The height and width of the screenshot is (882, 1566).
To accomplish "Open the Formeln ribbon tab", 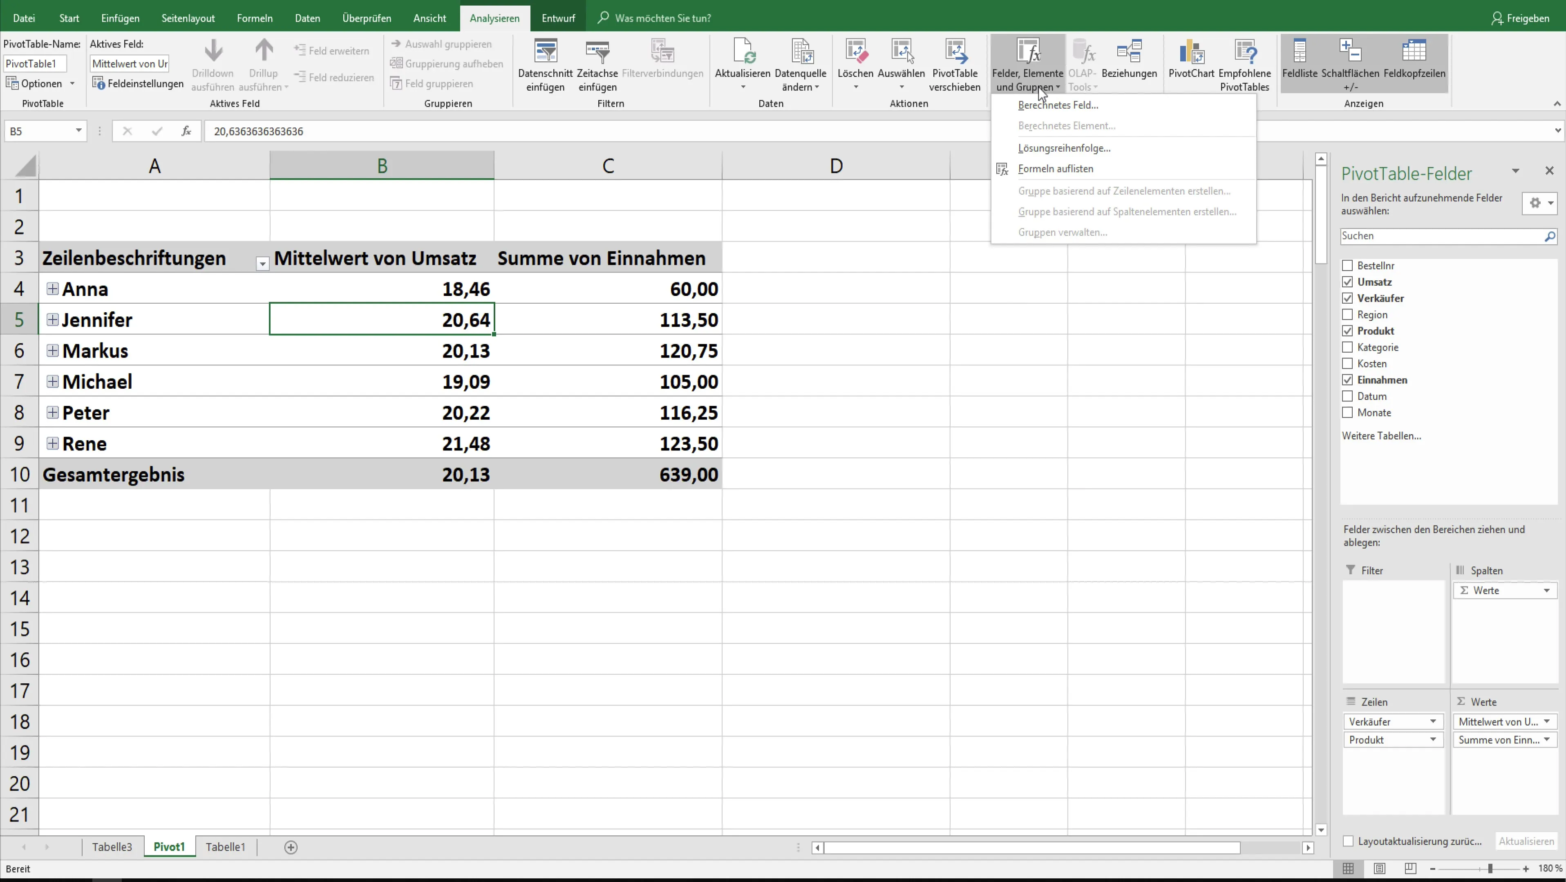I will (x=255, y=18).
